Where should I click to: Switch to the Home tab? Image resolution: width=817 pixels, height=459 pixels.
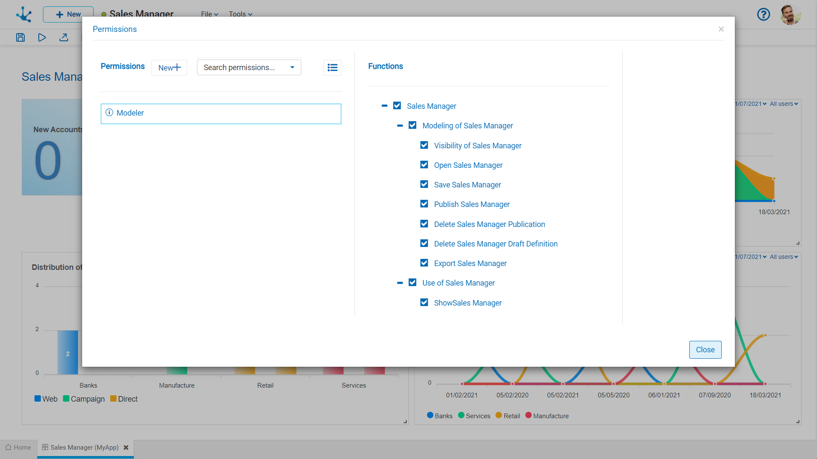pos(18,448)
